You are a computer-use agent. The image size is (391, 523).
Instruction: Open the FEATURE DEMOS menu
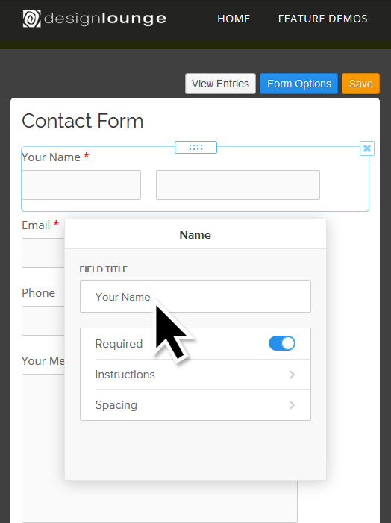322,19
